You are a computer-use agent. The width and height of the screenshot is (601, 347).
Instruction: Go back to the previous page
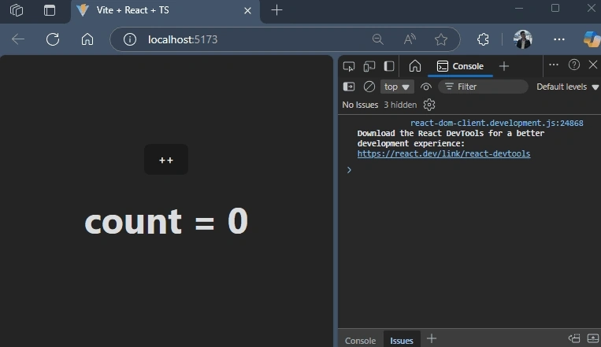click(x=18, y=39)
